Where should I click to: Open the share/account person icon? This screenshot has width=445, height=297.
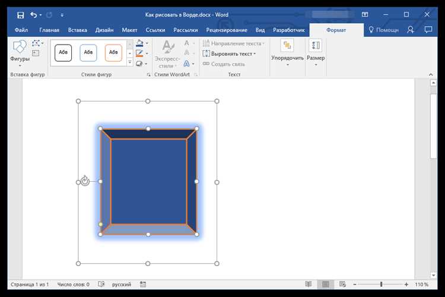click(x=411, y=30)
